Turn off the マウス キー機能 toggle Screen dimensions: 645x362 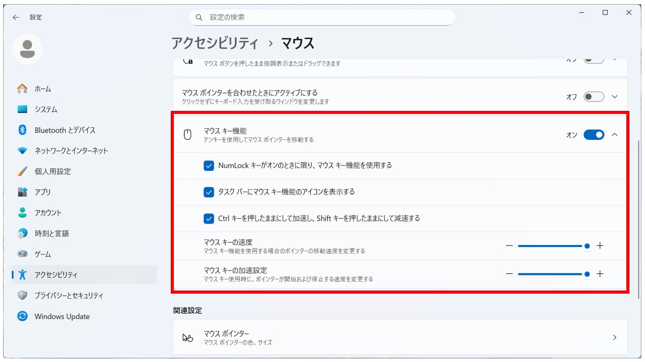[593, 134]
